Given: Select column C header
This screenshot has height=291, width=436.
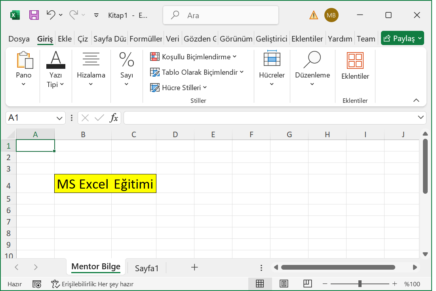Looking at the screenshot, I should click(134, 135).
